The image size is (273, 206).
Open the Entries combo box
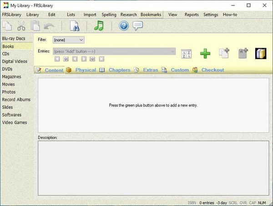click(114, 51)
